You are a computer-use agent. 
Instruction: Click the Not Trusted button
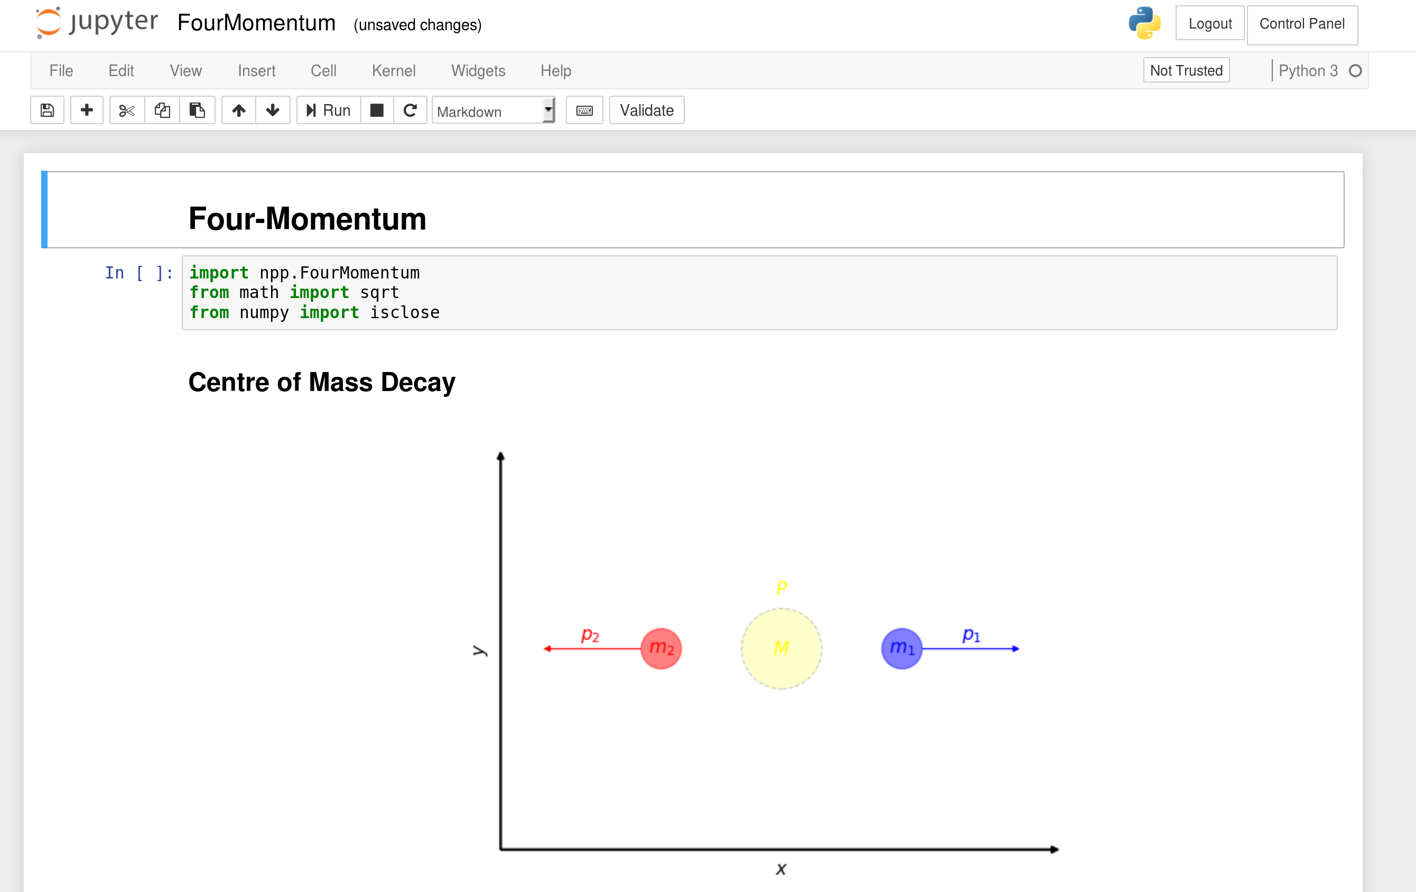tap(1186, 70)
